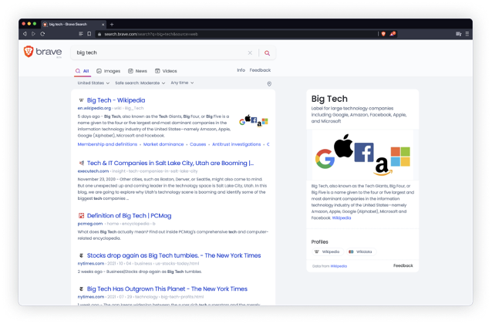492x324 pixels.
Task: Open the Wikidata profile chip
Action: [x=361, y=251]
